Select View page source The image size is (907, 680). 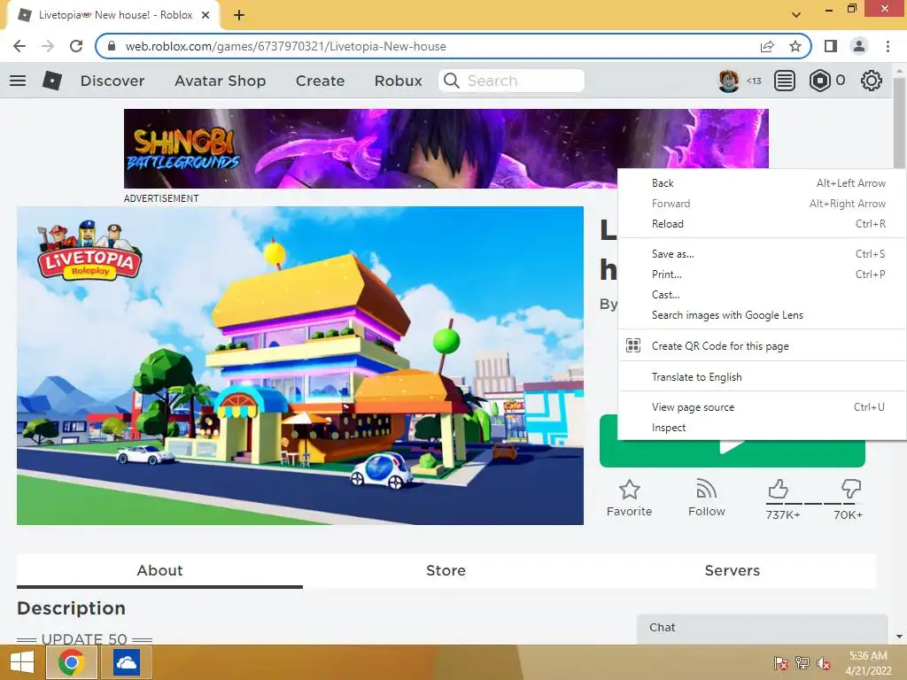[x=763, y=407]
